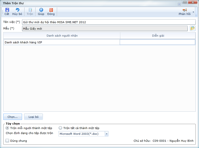The width and height of the screenshot is (199, 148).
Task: Select 'Trộn mỗi người thành một tệp' option
Action: 7,128
